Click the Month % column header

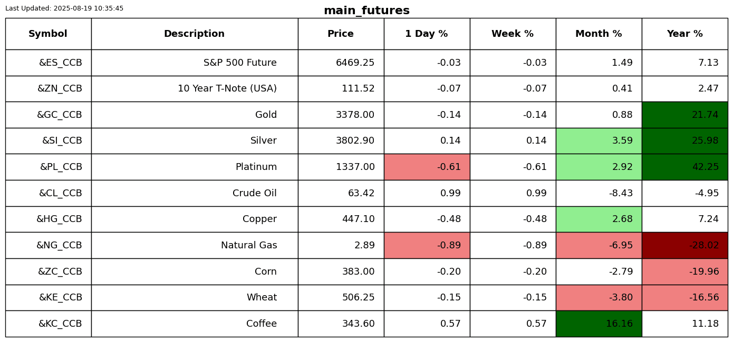coord(599,34)
